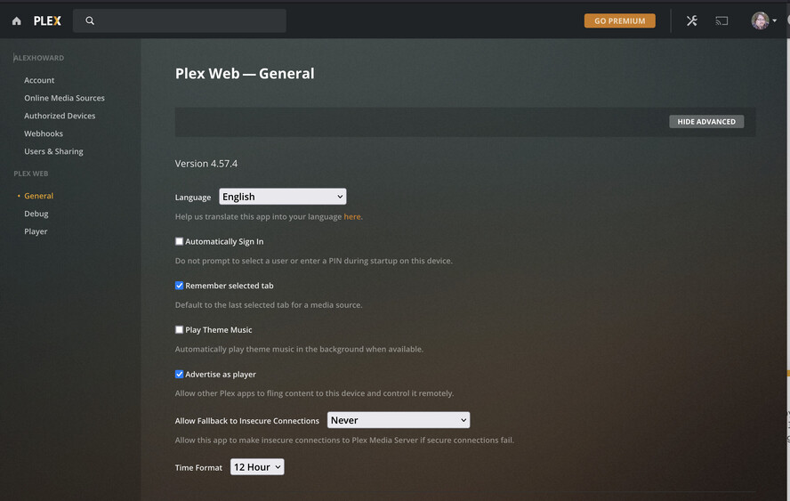This screenshot has height=501, width=790.
Task: Click the 'Plex Web — General' heading
Action: pyautogui.click(x=245, y=74)
